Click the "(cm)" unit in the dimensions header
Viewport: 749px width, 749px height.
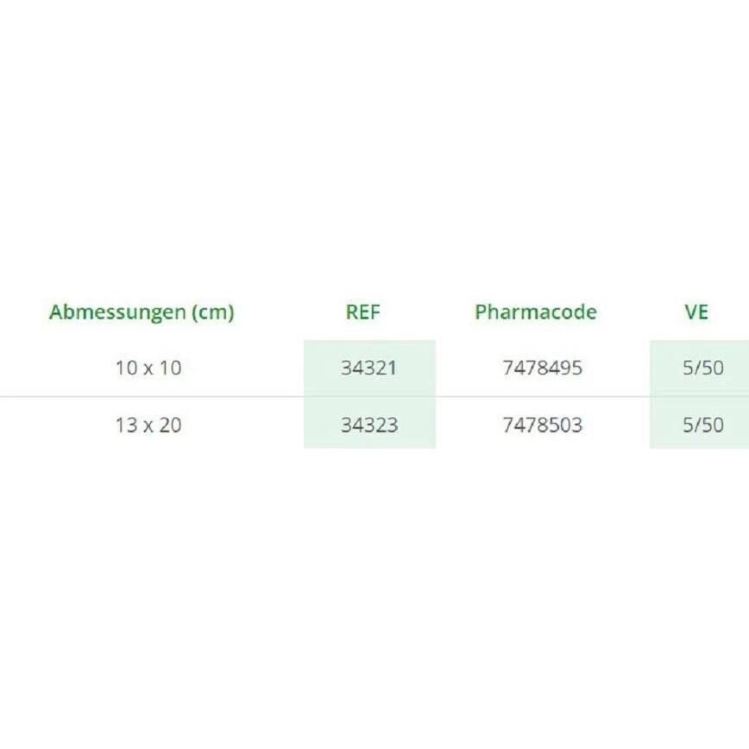(212, 312)
